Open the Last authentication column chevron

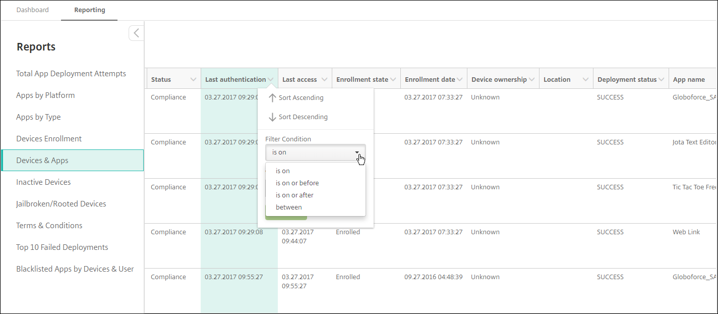(271, 80)
